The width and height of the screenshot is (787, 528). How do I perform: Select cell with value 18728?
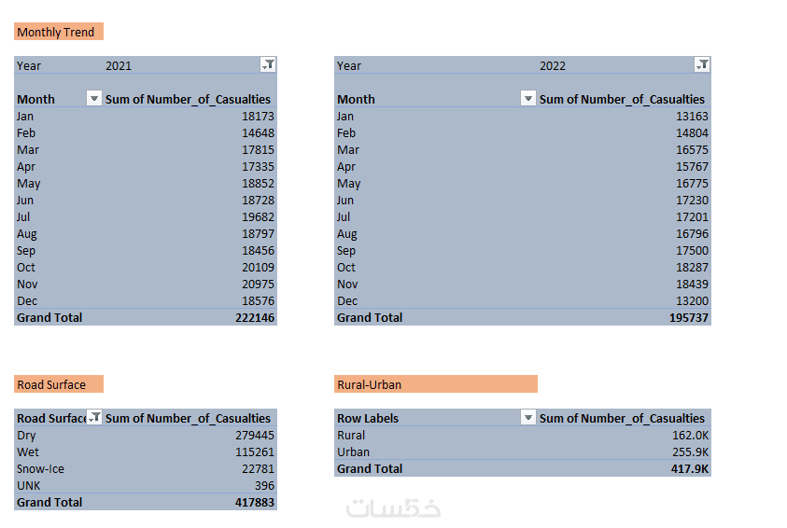click(x=258, y=200)
